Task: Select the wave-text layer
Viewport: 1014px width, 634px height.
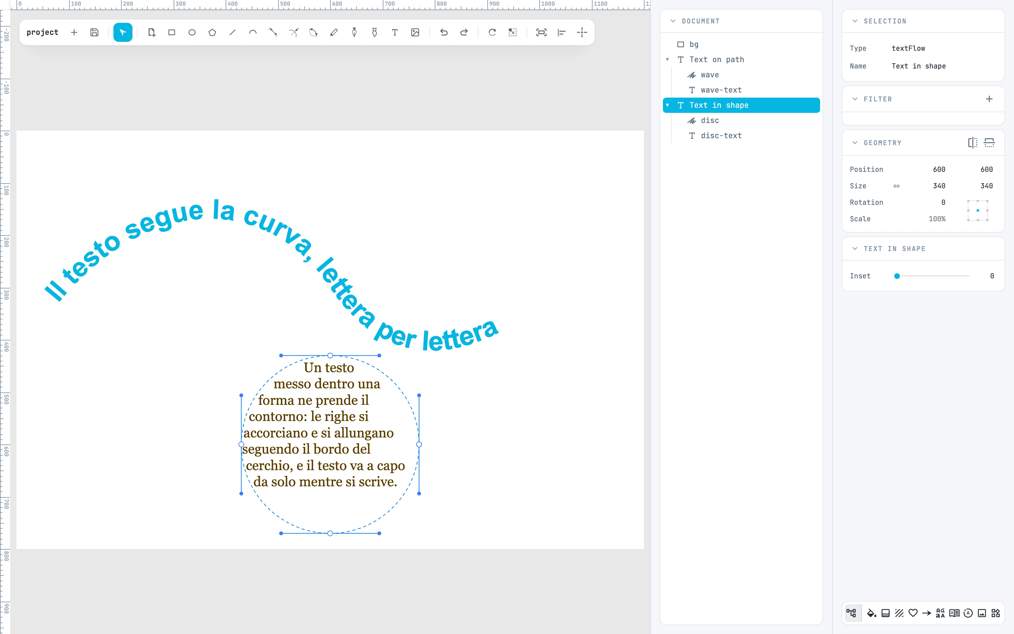Action: 741,90
